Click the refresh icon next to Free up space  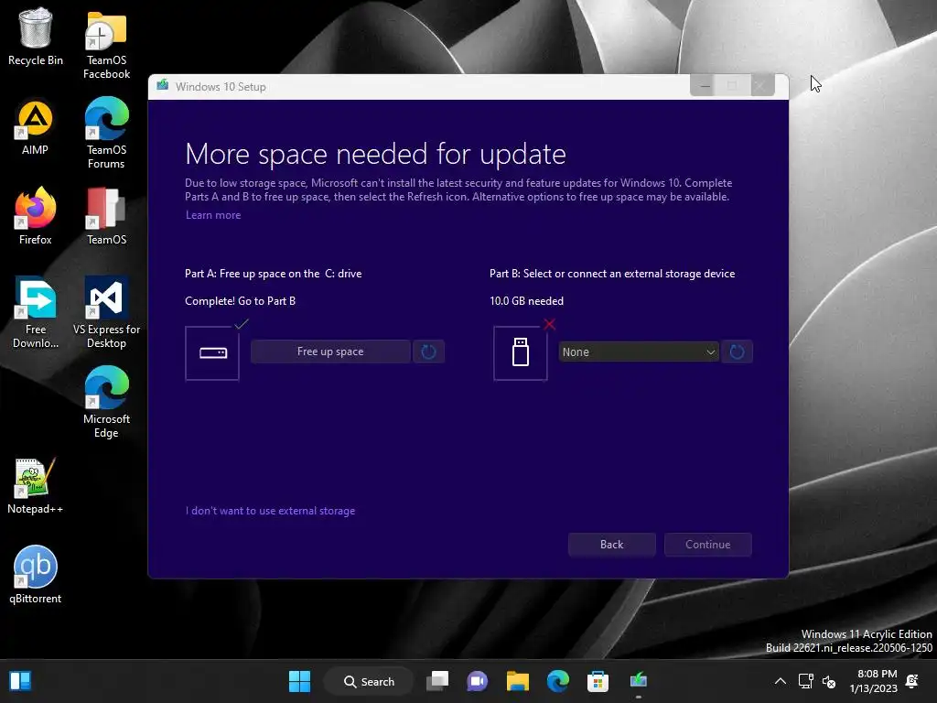point(428,351)
